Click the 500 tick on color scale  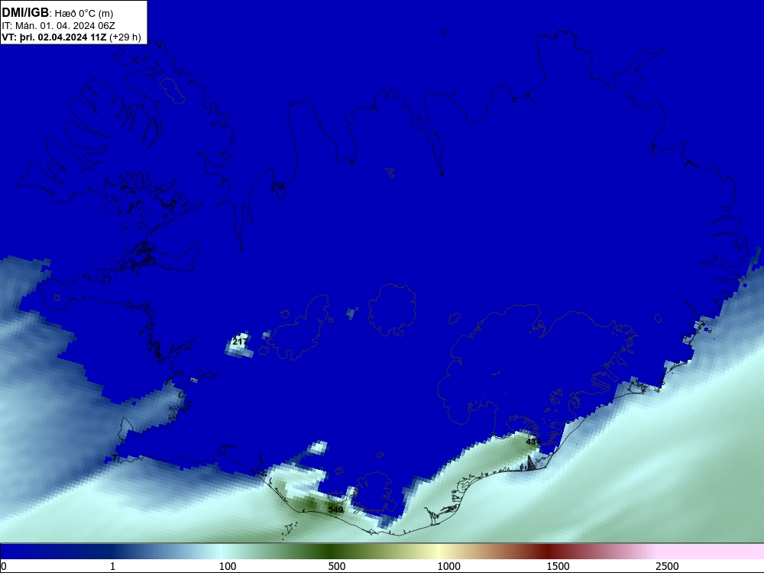pos(337,566)
